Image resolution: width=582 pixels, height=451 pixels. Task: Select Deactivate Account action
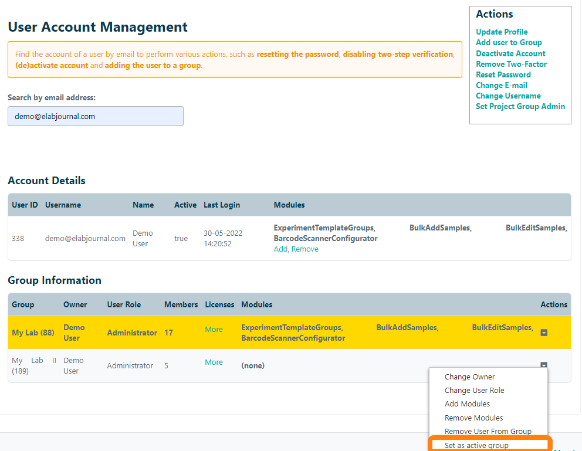point(510,53)
